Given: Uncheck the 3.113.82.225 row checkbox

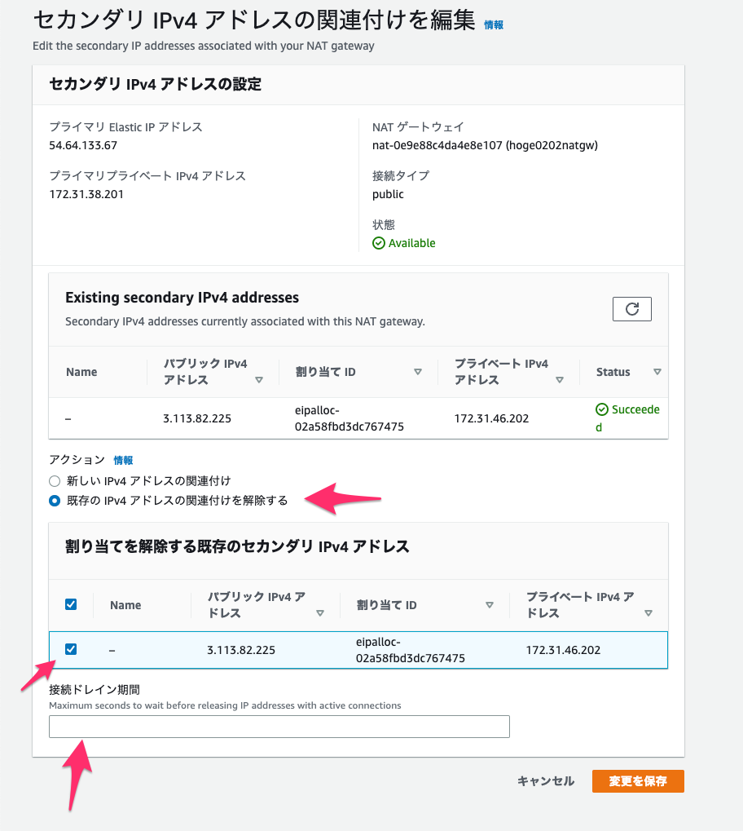Looking at the screenshot, I should (71, 649).
